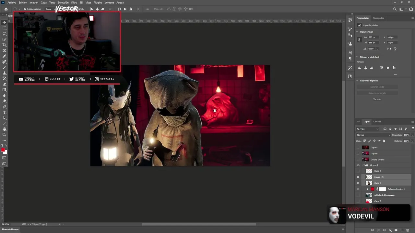
Task: Click the Home icon in options bar
Action: coord(6,9)
